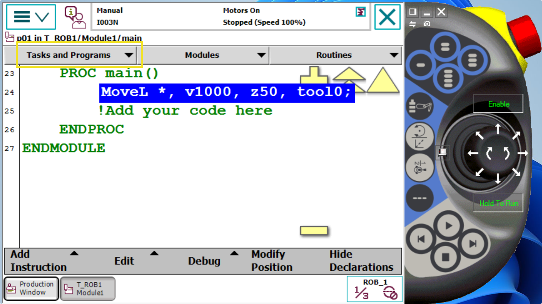
Task: Step backward with pendant button
Action: (421, 239)
